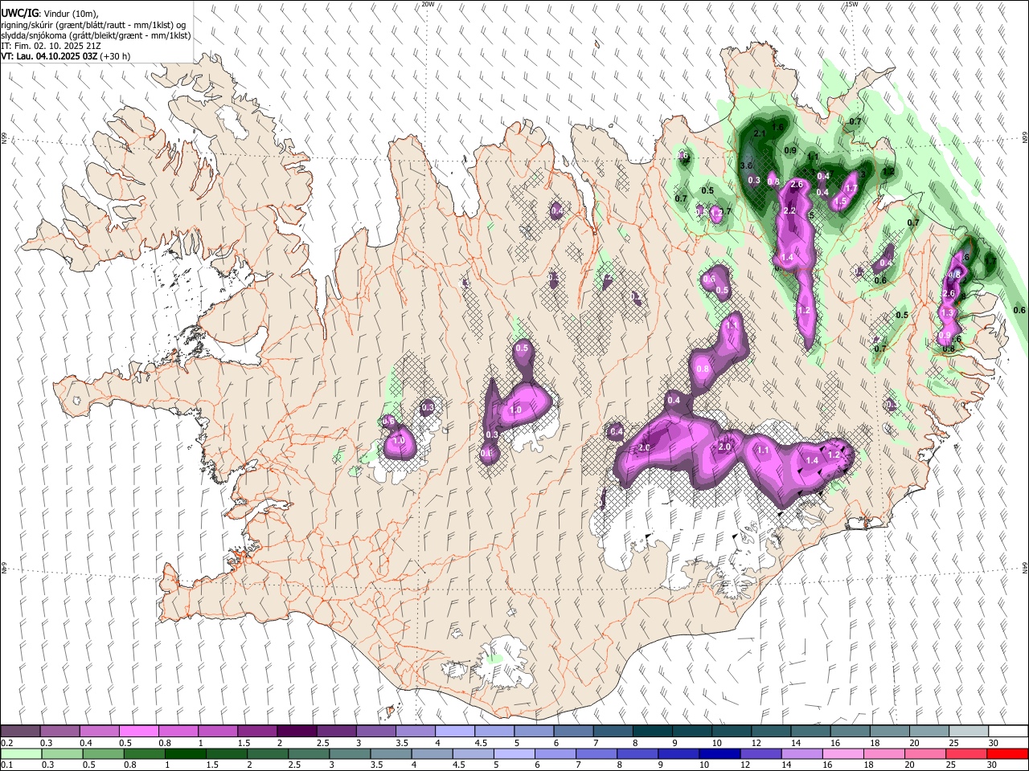Click the bright red rain swatch at 30
This screenshot has height=771, width=1029.
1006,753
